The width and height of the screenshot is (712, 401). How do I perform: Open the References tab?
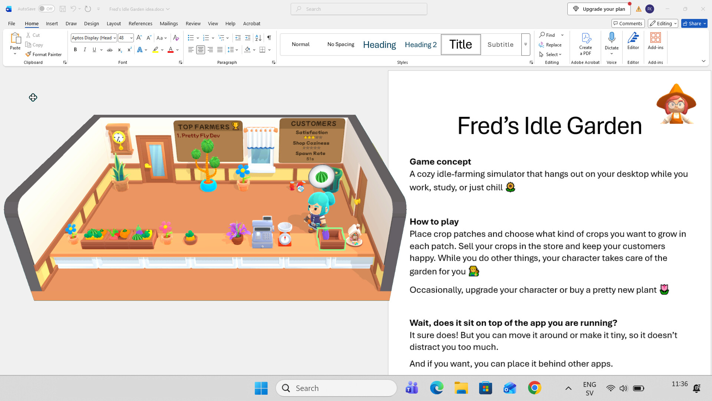pos(141,23)
